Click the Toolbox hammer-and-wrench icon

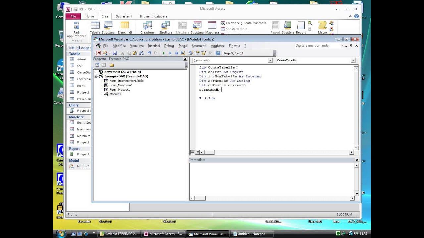[210, 53]
